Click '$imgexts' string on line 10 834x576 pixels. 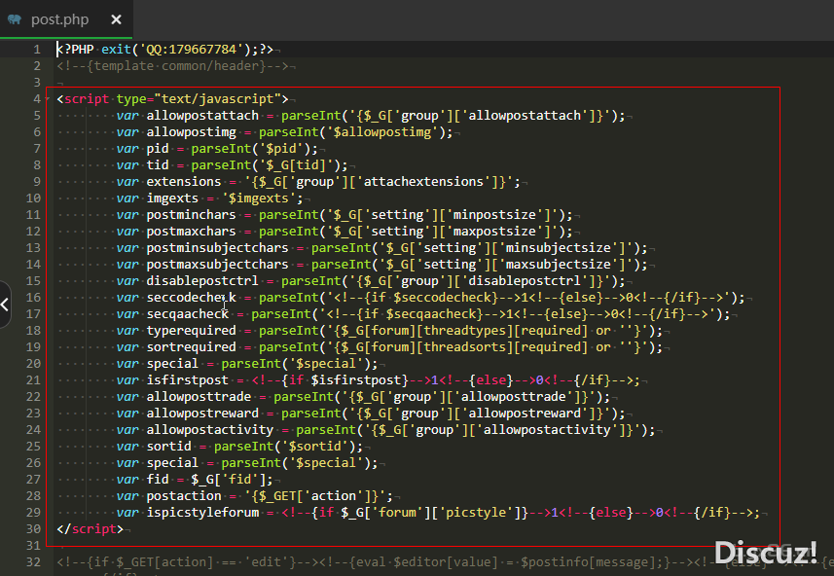[259, 198]
